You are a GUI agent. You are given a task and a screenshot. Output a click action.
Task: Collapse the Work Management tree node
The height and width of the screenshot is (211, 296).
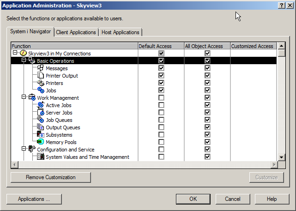(24, 97)
